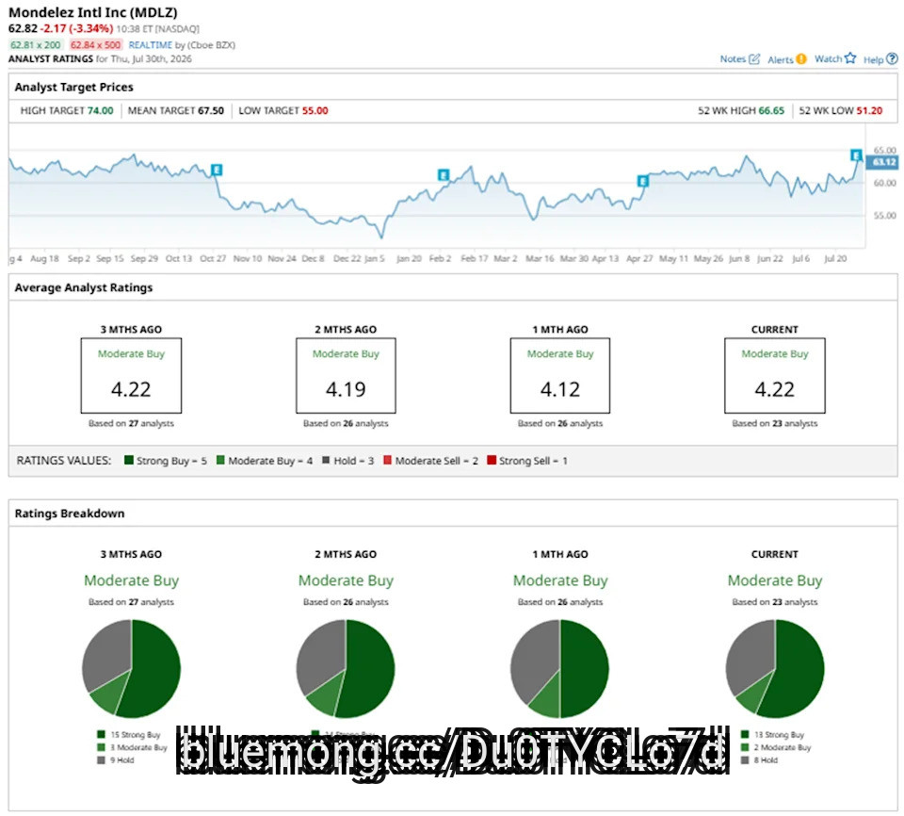
Task: Click the green bid 62.81 x 200
Action: (36, 45)
